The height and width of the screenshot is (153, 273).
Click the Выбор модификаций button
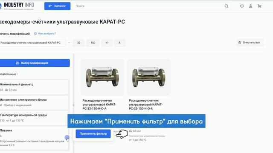35,63
